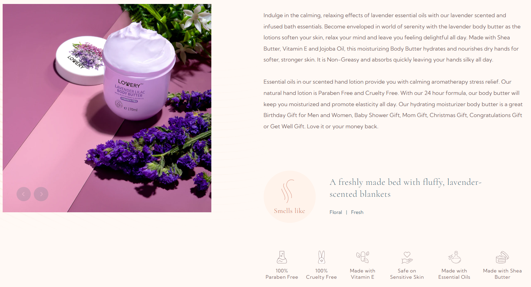Select the Floral scent tag
This screenshot has height=287, width=531.
(336, 212)
